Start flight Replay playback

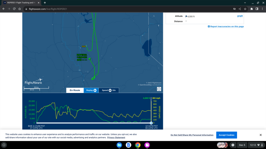click(91, 90)
